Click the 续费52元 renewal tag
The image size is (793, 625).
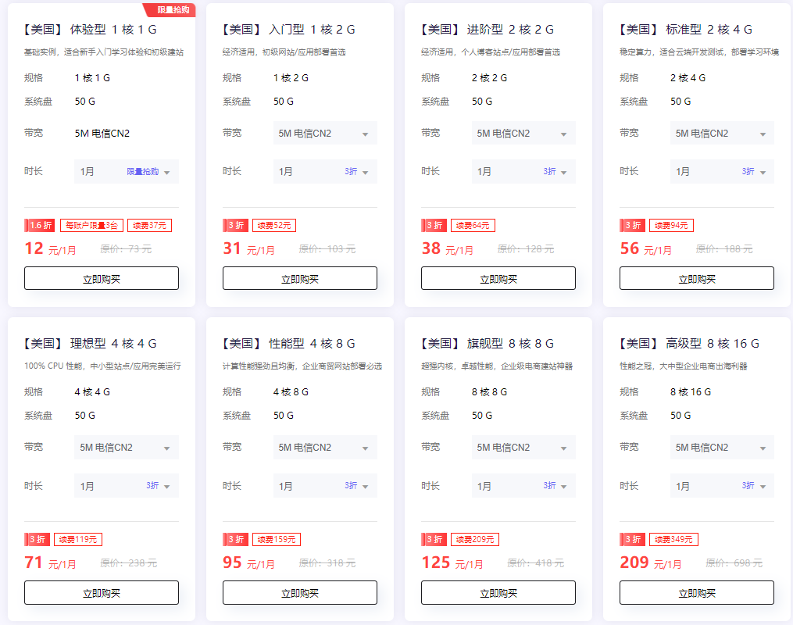(274, 226)
